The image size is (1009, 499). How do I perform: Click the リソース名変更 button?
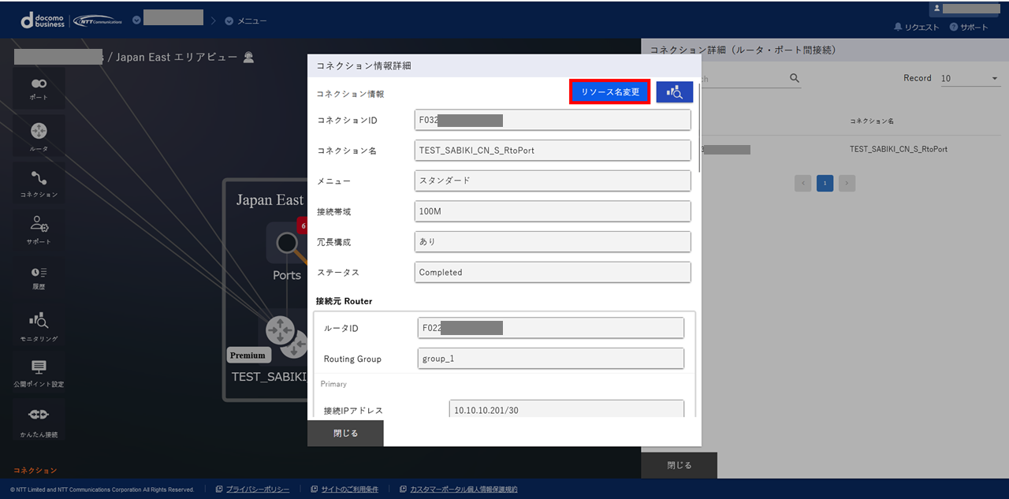pos(610,92)
